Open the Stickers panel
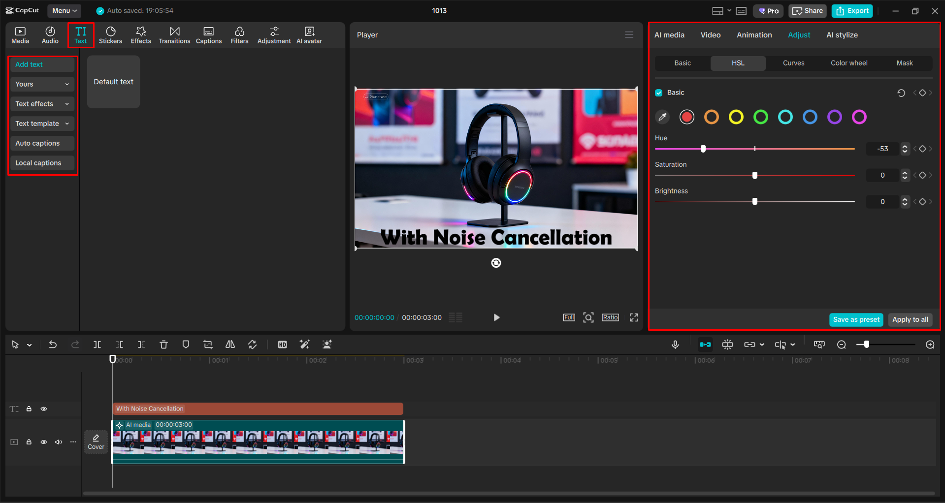The width and height of the screenshot is (945, 503). (x=110, y=34)
